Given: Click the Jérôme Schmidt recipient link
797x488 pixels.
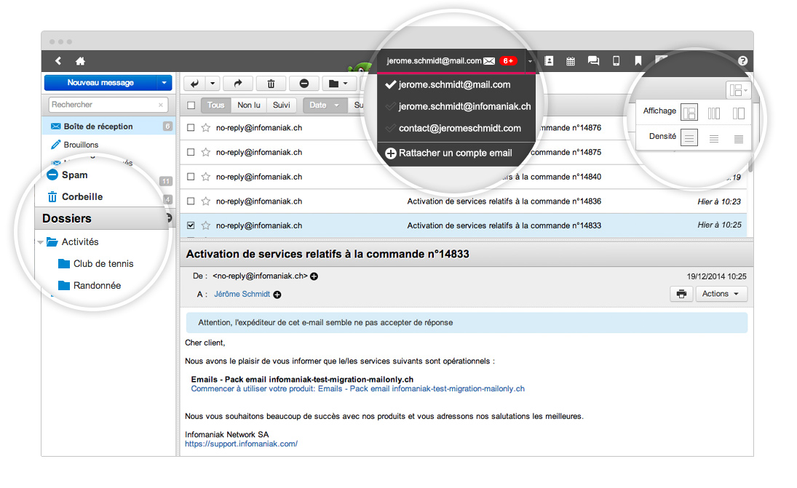Looking at the screenshot, I should pos(242,294).
